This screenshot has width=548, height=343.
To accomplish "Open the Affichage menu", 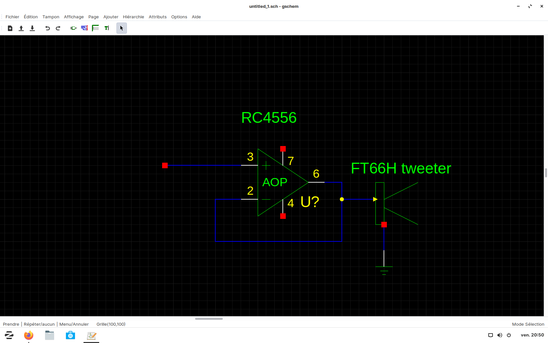I will click(74, 17).
